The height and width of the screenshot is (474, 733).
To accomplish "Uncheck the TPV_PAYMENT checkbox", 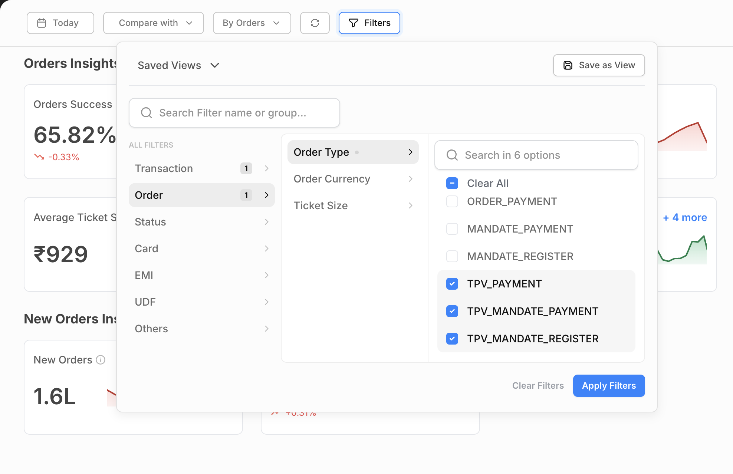I will [x=452, y=284].
